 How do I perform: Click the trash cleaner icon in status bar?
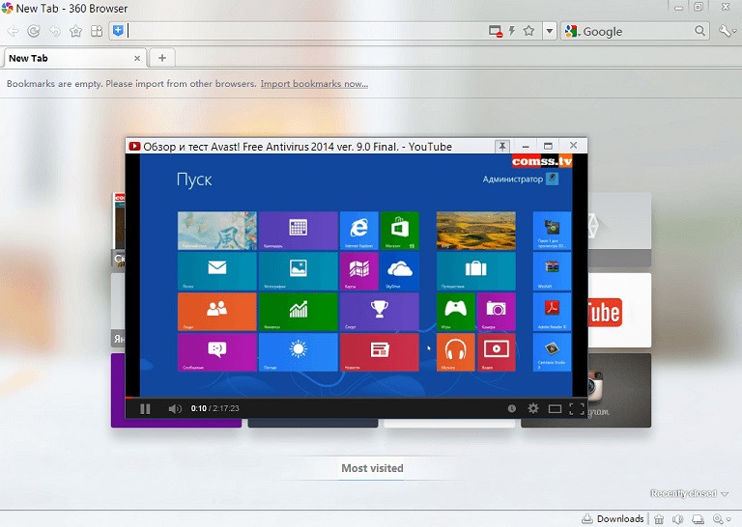[659, 519]
